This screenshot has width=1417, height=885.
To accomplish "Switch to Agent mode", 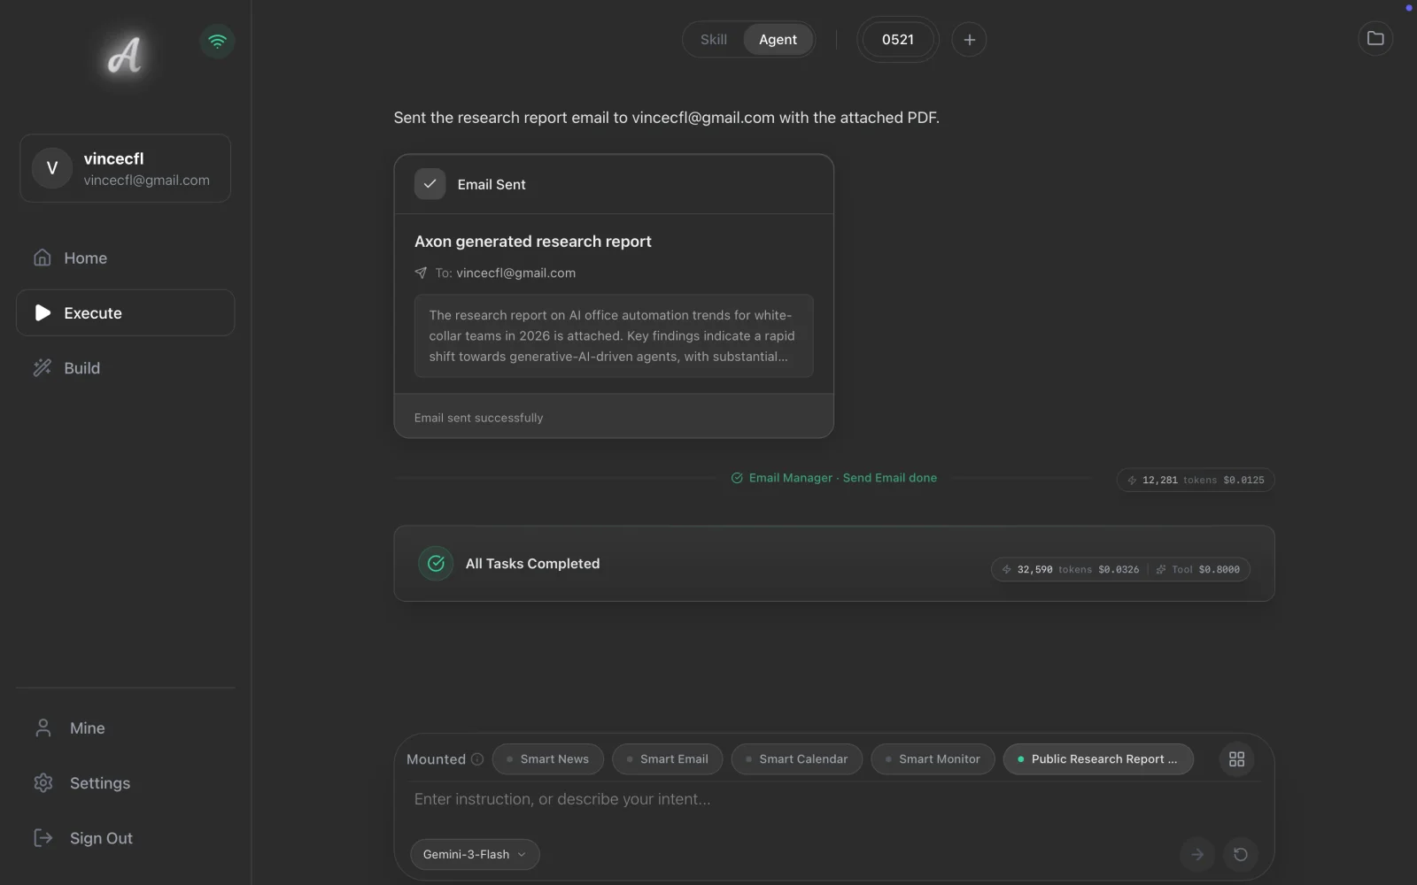I will tap(778, 40).
